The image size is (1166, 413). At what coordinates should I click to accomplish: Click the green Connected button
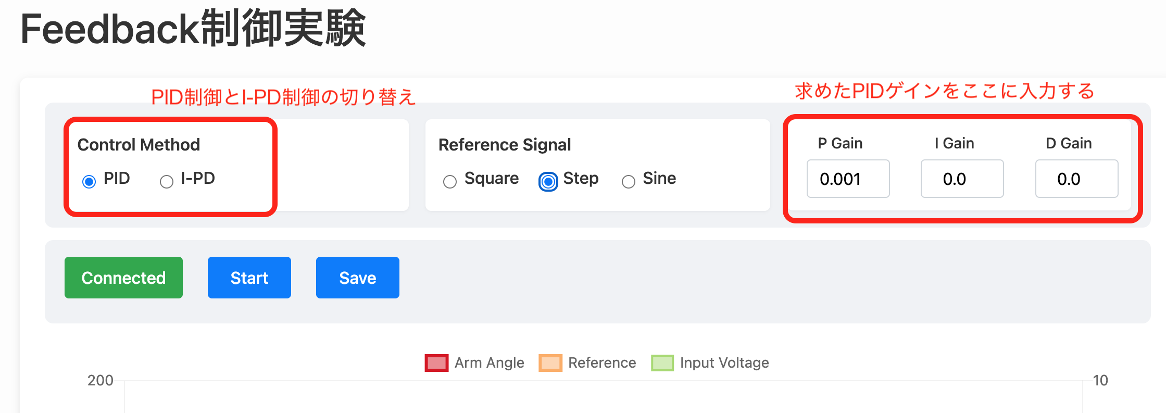pos(123,278)
